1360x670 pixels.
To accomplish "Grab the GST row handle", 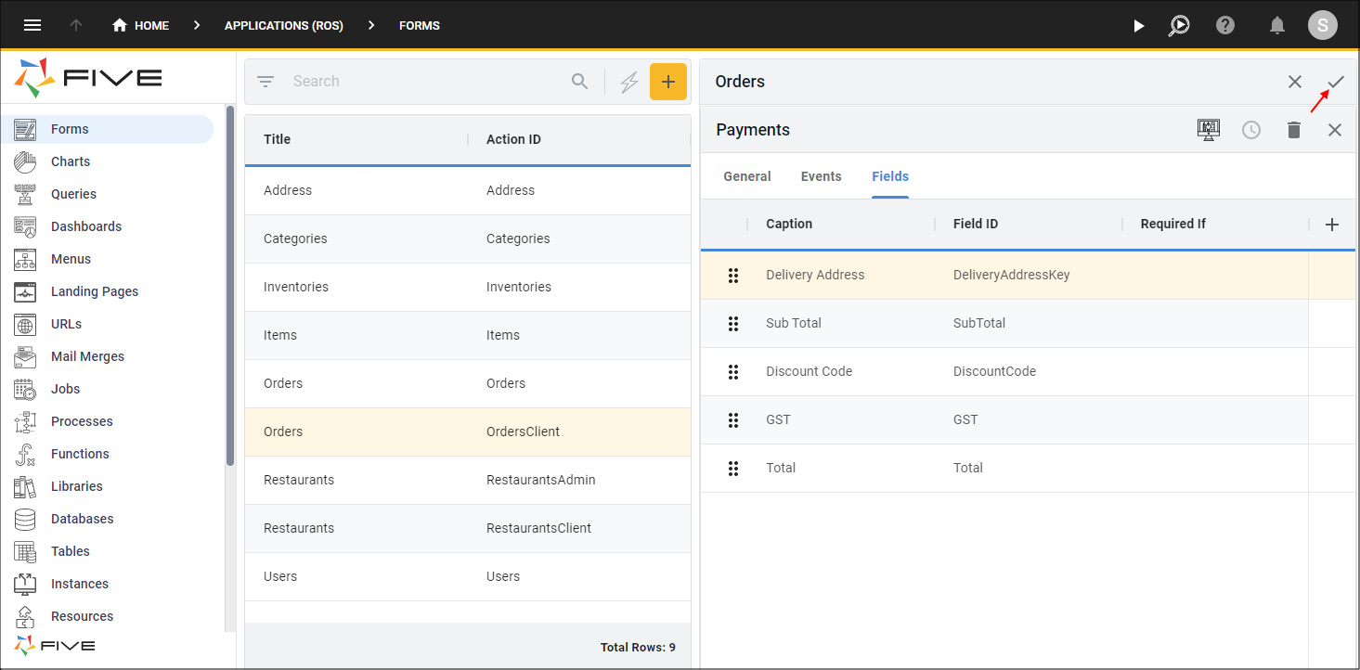I will click(733, 419).
